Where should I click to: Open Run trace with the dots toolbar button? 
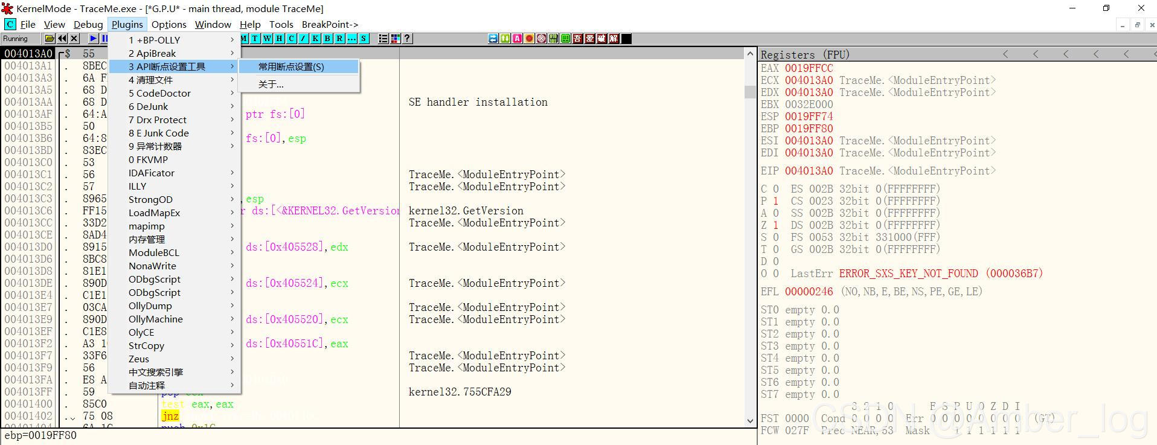tap(351, 38)
